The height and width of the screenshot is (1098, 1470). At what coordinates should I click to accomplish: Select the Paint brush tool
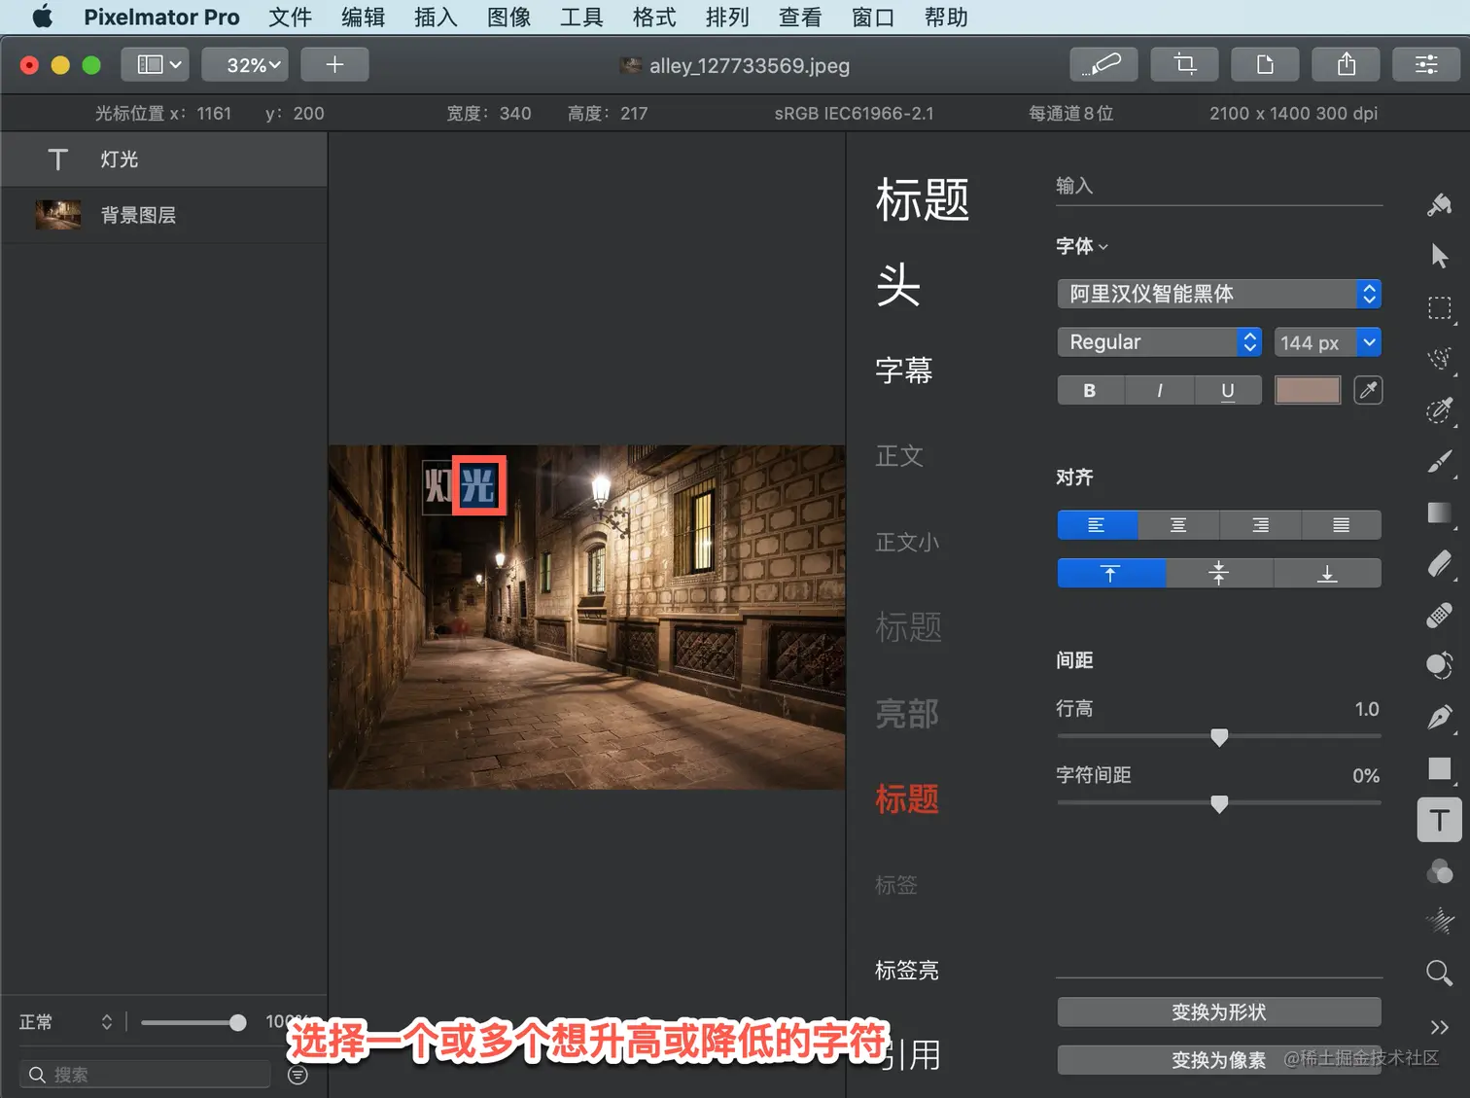1439,461
